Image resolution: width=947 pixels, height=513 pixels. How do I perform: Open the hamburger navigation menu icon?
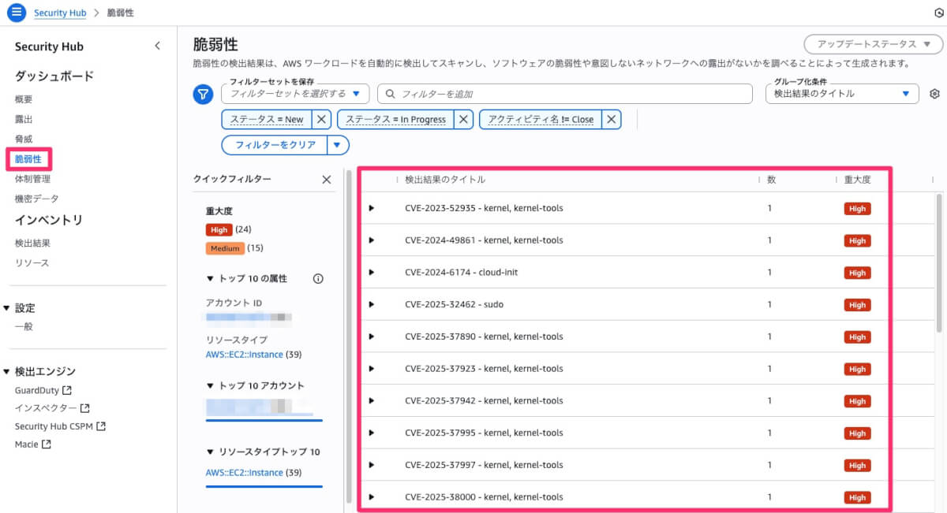click(x=17, y=13)
